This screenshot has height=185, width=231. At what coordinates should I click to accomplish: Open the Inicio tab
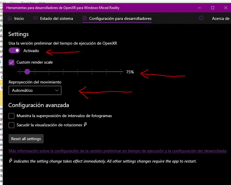tap(16, 18)
